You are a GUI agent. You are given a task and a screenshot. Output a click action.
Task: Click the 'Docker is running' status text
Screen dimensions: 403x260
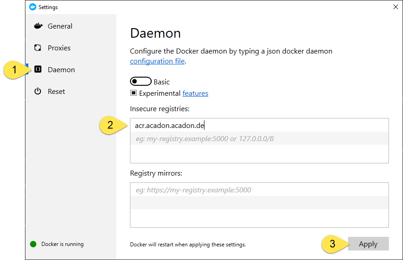click(x=62, y=244)
